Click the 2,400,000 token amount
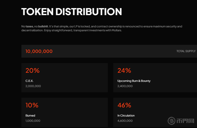The width and height of the screenshot is (197, 128). tap(125, 86)
